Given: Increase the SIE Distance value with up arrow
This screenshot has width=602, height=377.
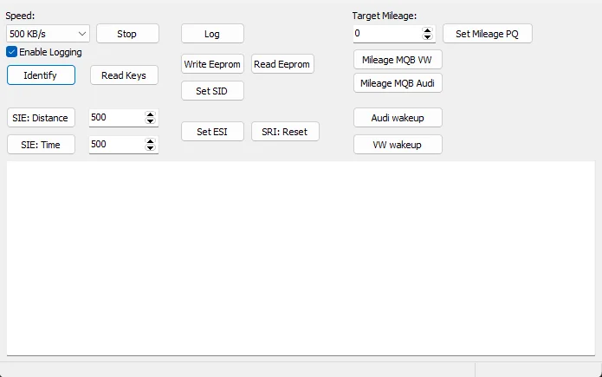Looking at the screenshot, I should click(x=151, y=114).
